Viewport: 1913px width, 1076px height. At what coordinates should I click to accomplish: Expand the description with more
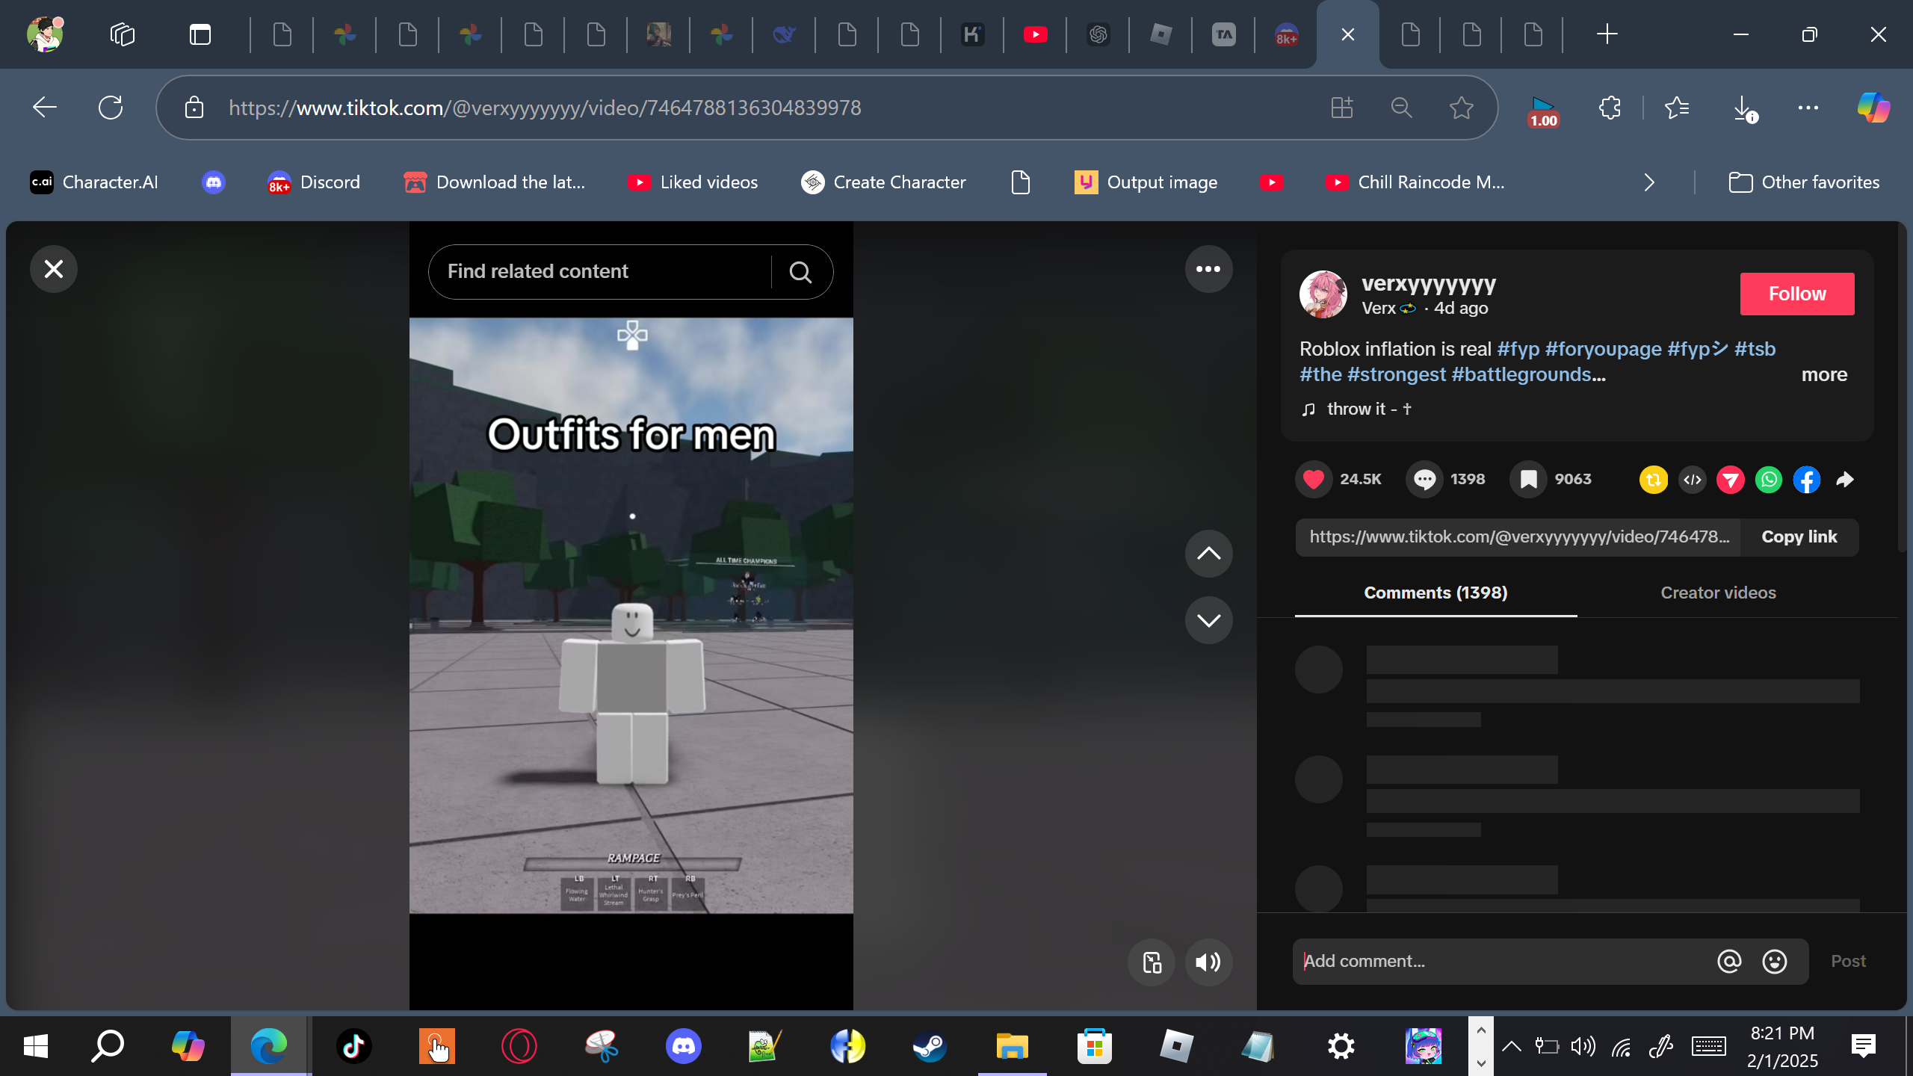pos(1823,374)
